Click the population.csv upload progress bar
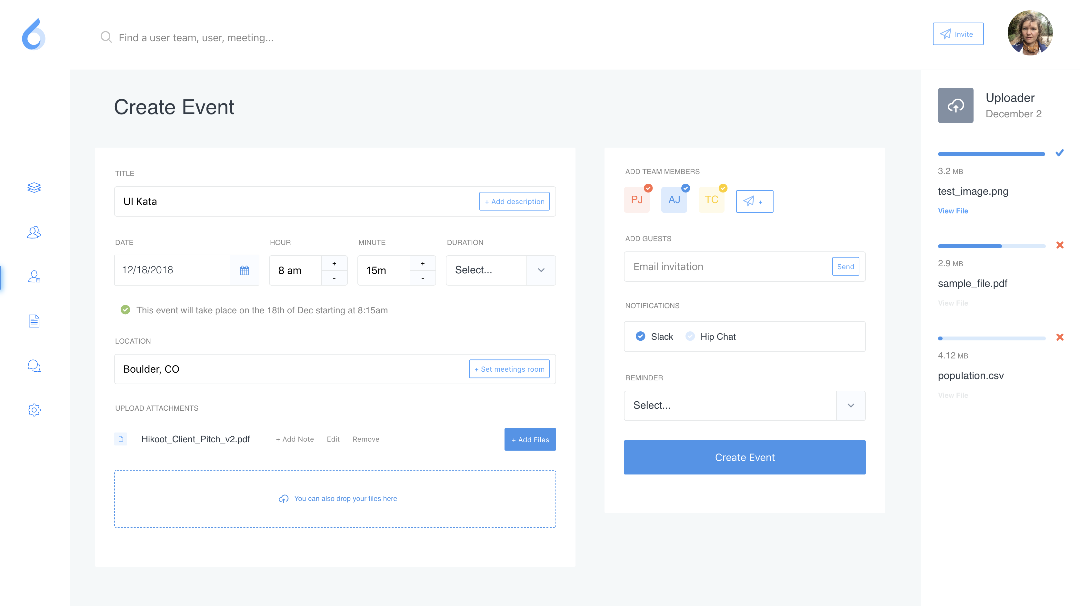Screen dimensions: 1080x606 click(991, 338)
